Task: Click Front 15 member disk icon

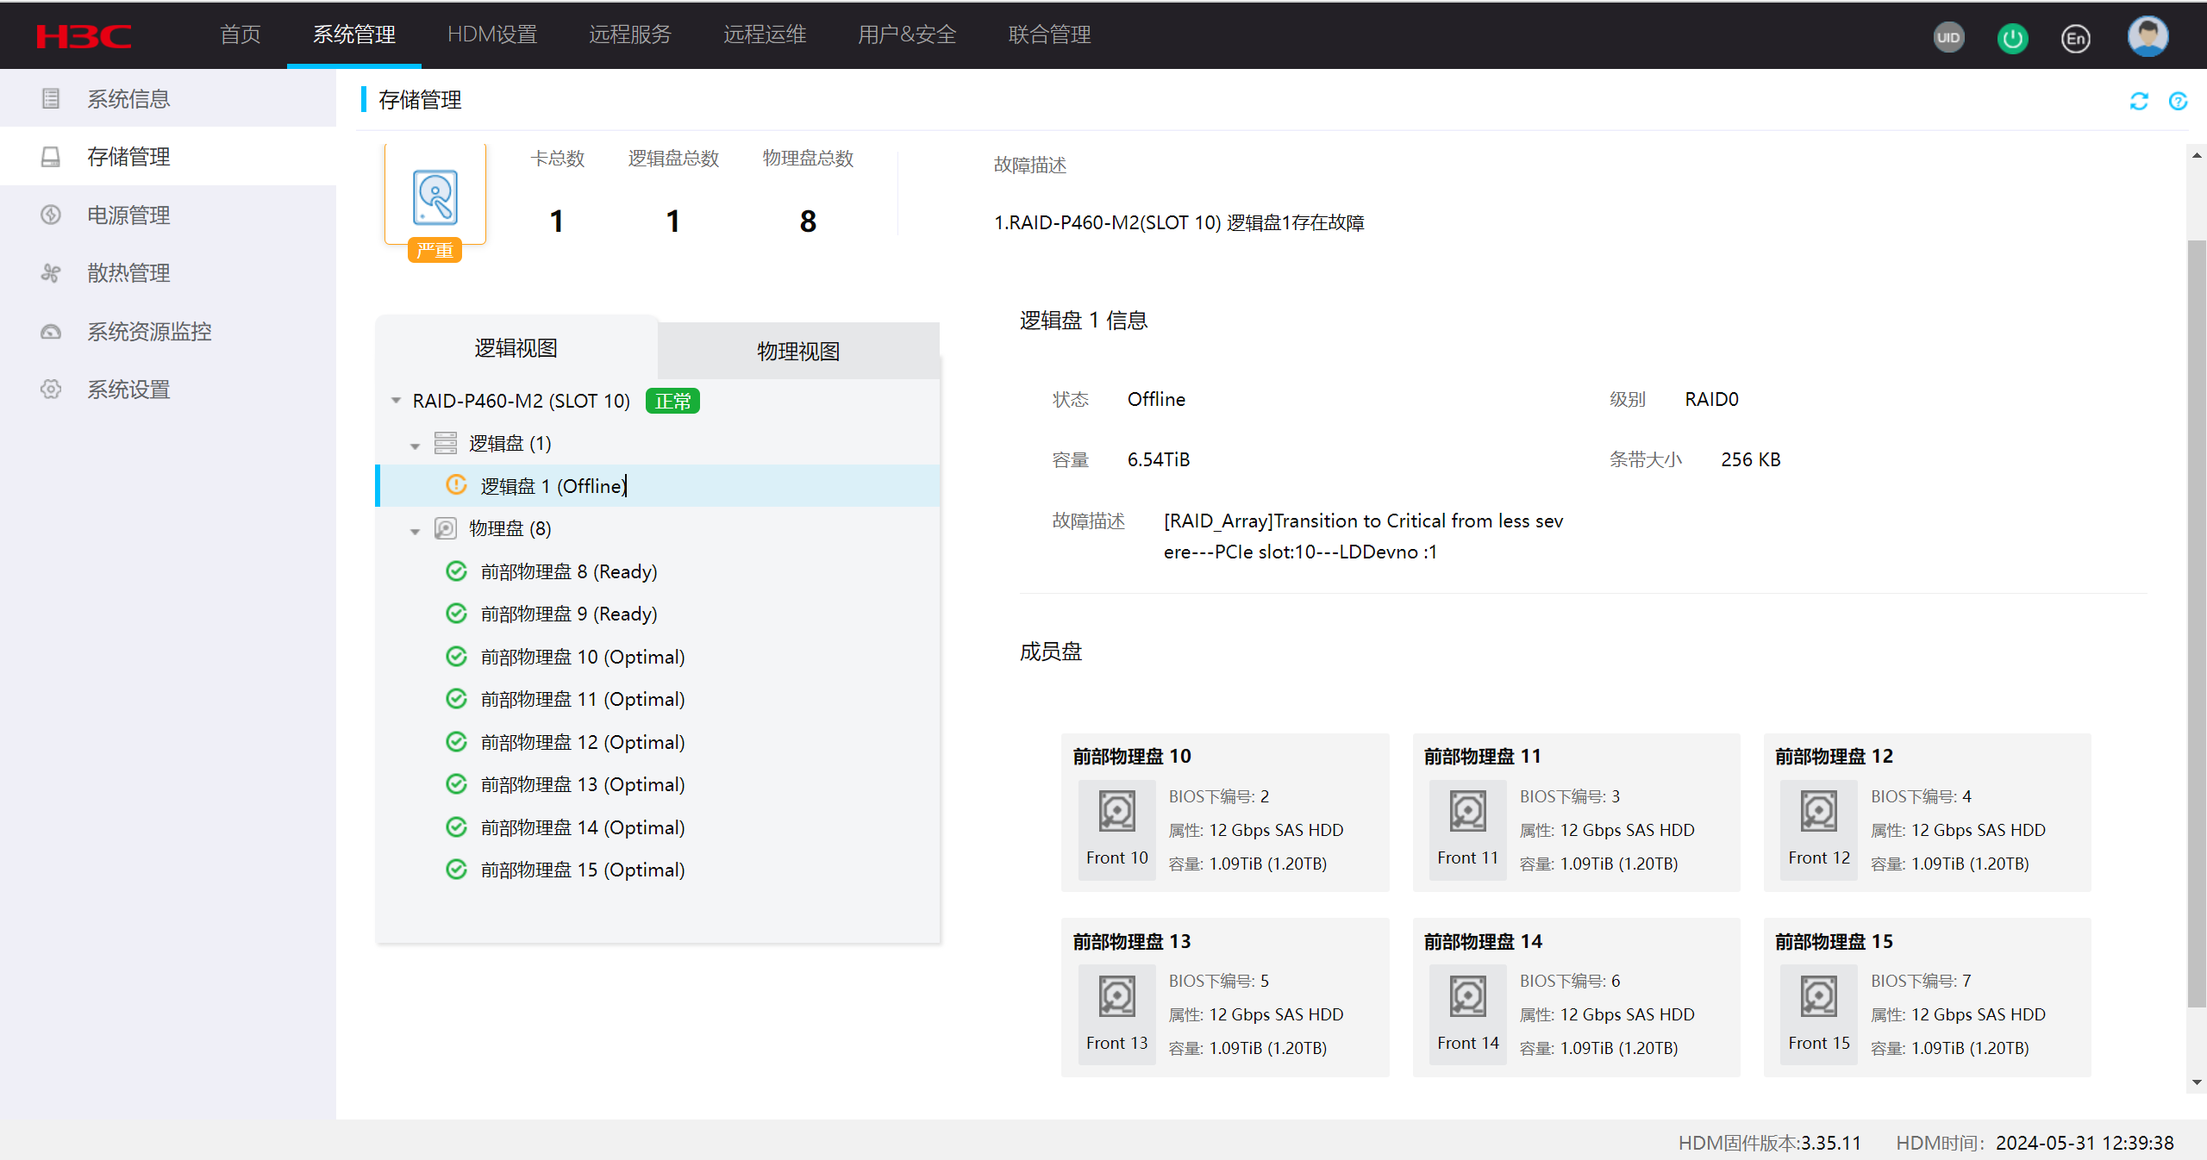Action: click(1818, 996)
